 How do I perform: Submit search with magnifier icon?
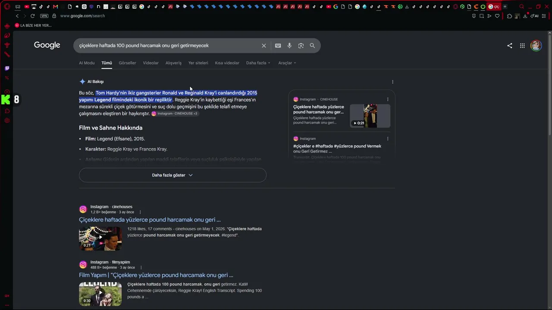pyautogui.click(x=312, y=46)
